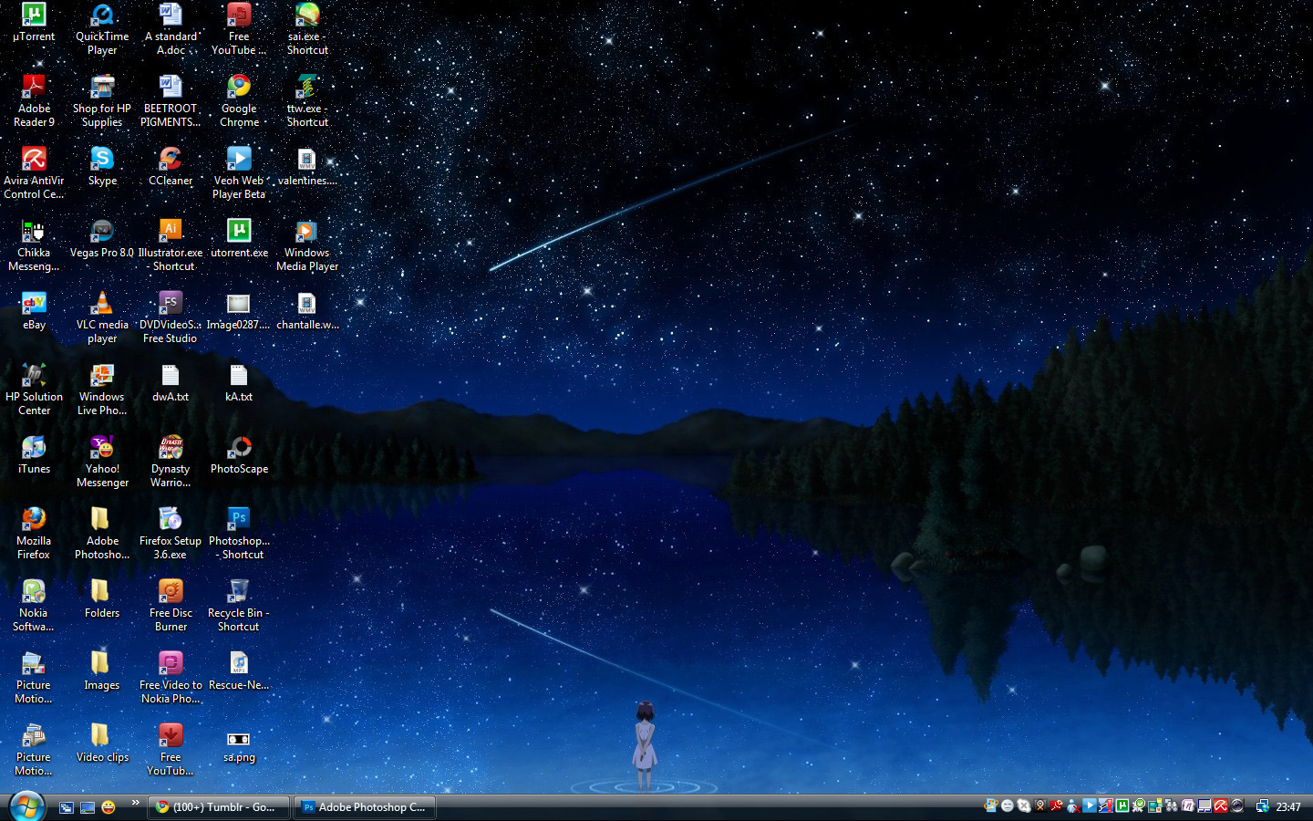Open the Recycle Bin shortcut
Screen dimensions: 1313x821
coord(239,606)
